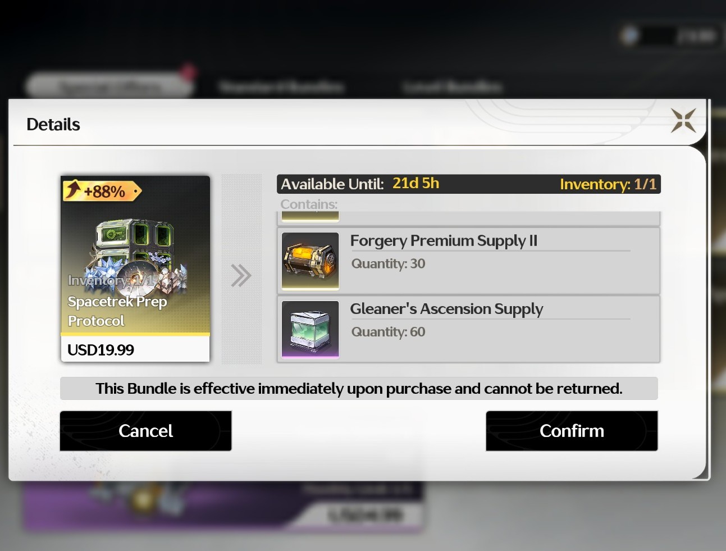Click the Available Until 21d 5h timer
Image resolution: width=726 pixels, height=551 pixels.
point(360,184)
